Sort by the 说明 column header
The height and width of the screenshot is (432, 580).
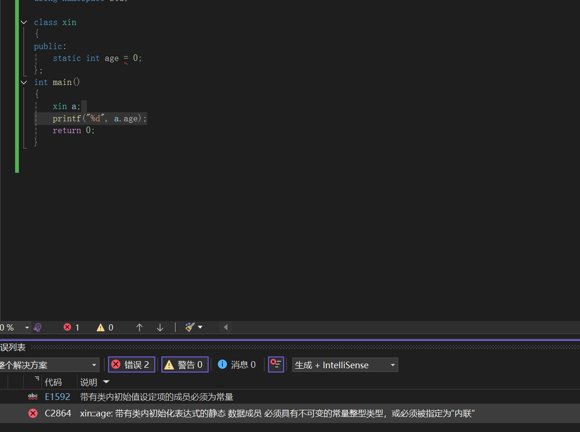coord(89,382)
